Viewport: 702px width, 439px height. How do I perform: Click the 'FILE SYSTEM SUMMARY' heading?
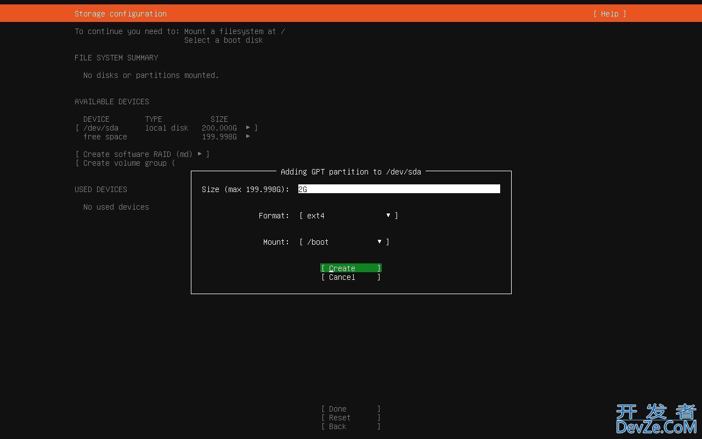click(116, 58)
